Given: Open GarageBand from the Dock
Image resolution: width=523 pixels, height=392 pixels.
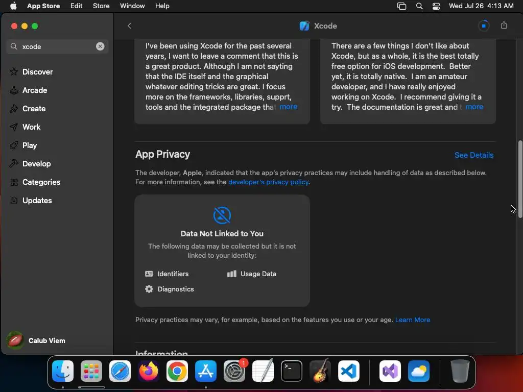Looking at the screenshot, I should [320, 371].
